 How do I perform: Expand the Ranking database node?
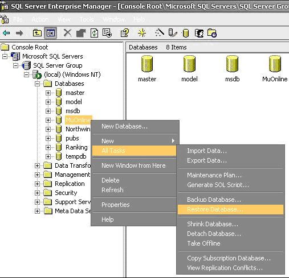(48, 147)
